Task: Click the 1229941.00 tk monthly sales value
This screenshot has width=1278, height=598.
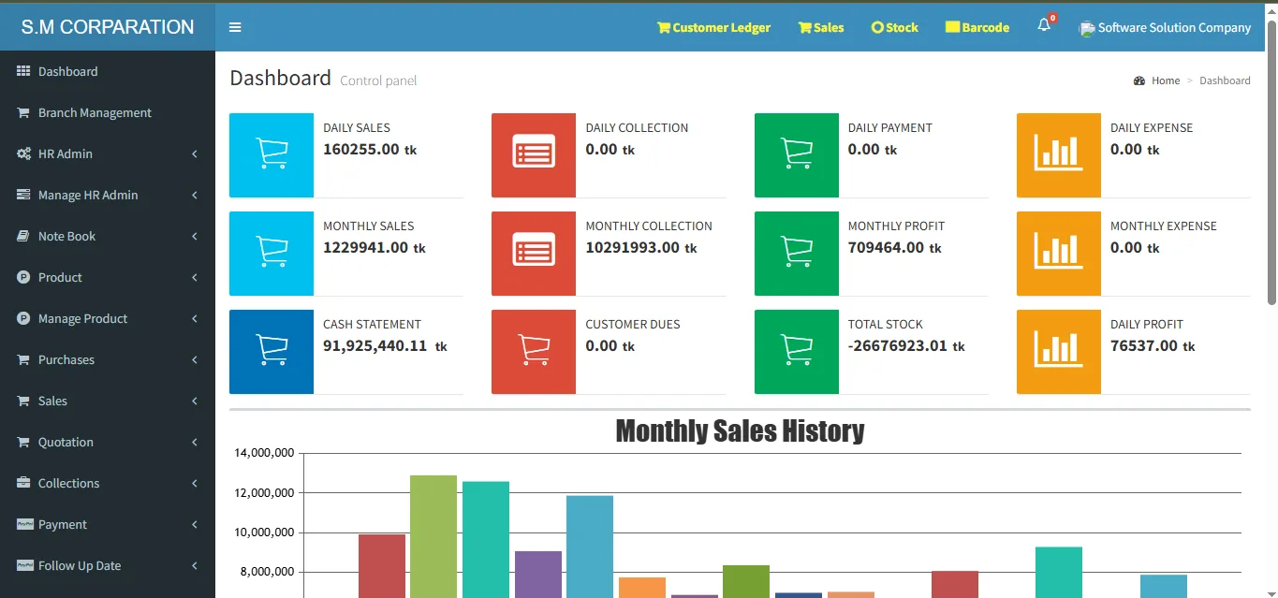Action: 375,247
